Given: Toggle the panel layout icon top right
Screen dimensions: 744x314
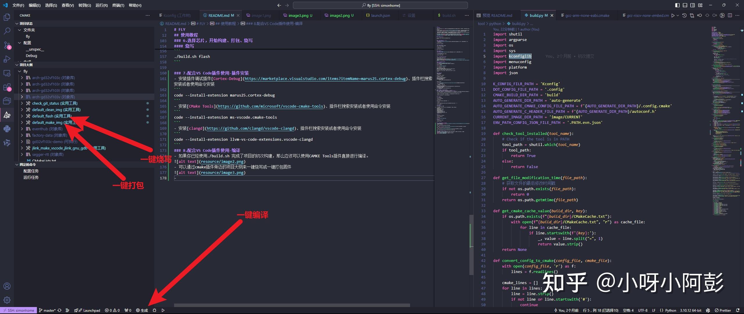Looking at the screenshot, I should [686, 5].
